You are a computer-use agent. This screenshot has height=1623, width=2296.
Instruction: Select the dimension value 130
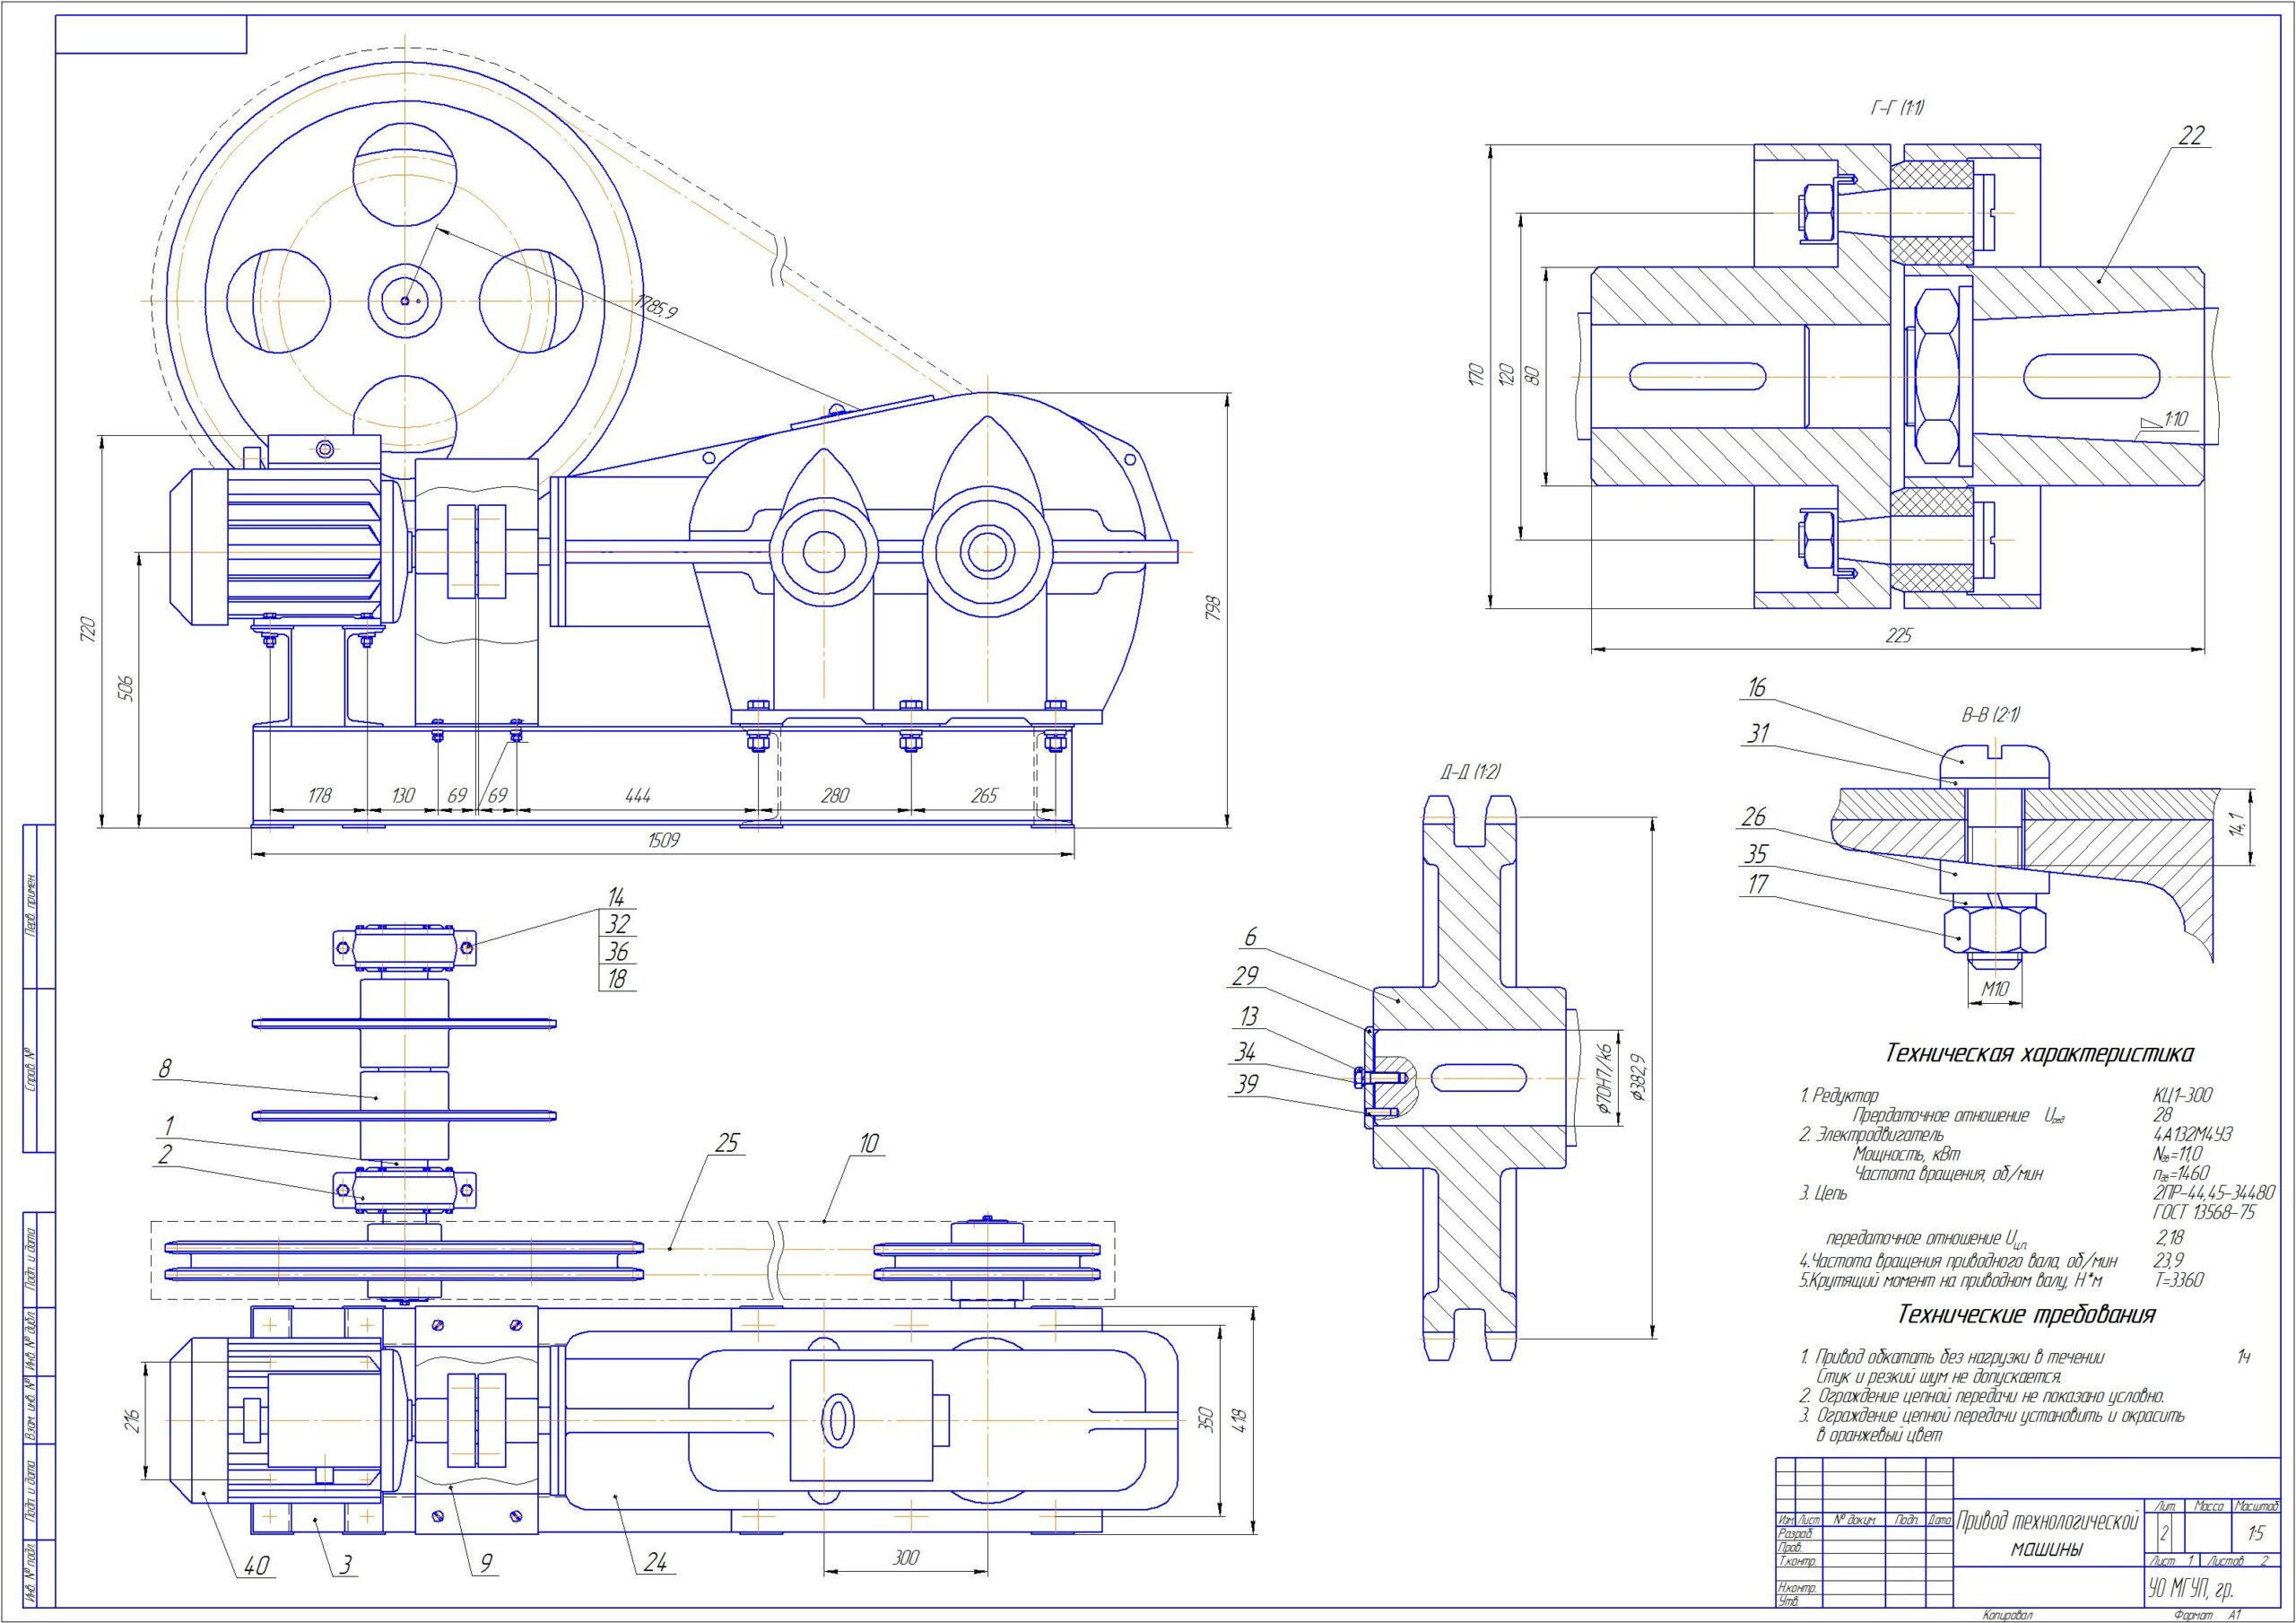coord(402,797)
